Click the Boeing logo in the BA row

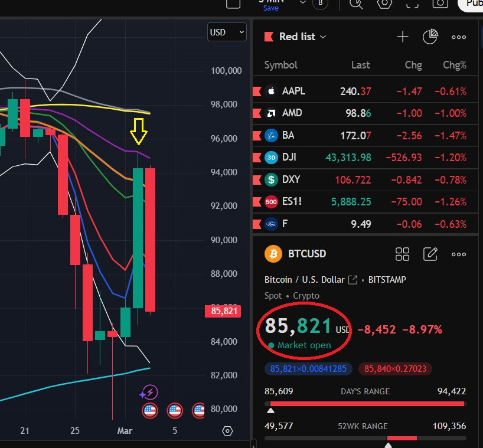tap(271, 136)
